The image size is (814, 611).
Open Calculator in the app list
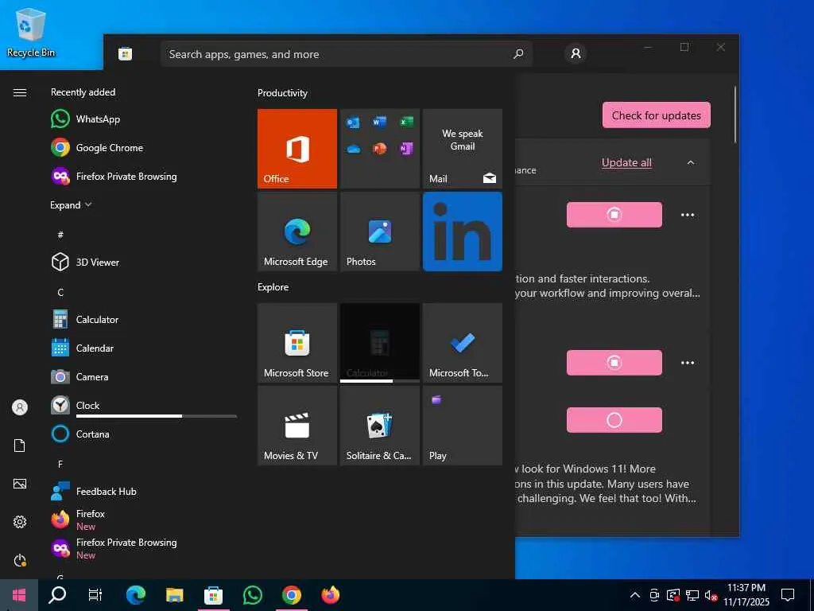tap(143, 320)
